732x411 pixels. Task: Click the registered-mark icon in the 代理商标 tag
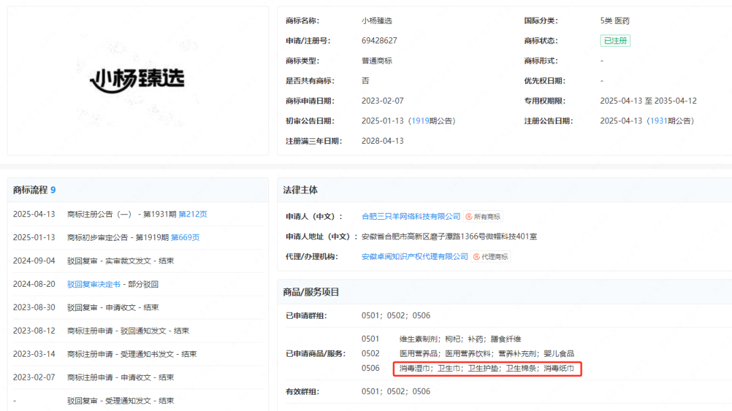476,257
